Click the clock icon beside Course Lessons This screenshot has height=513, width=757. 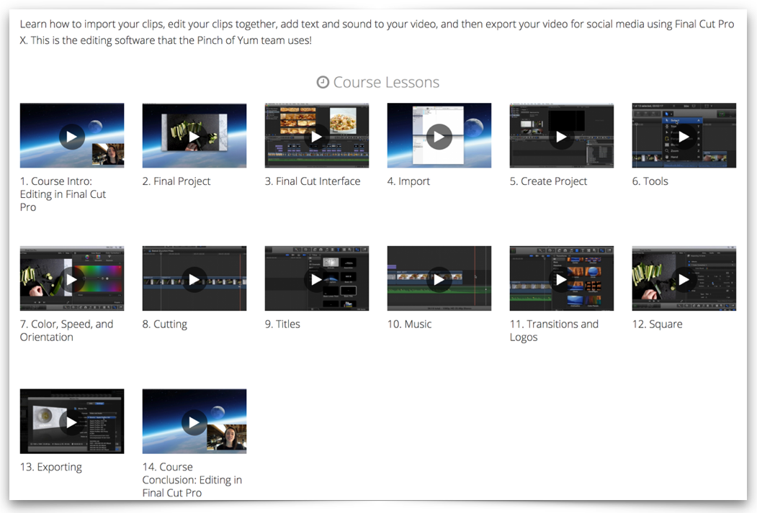pos(323,83)
